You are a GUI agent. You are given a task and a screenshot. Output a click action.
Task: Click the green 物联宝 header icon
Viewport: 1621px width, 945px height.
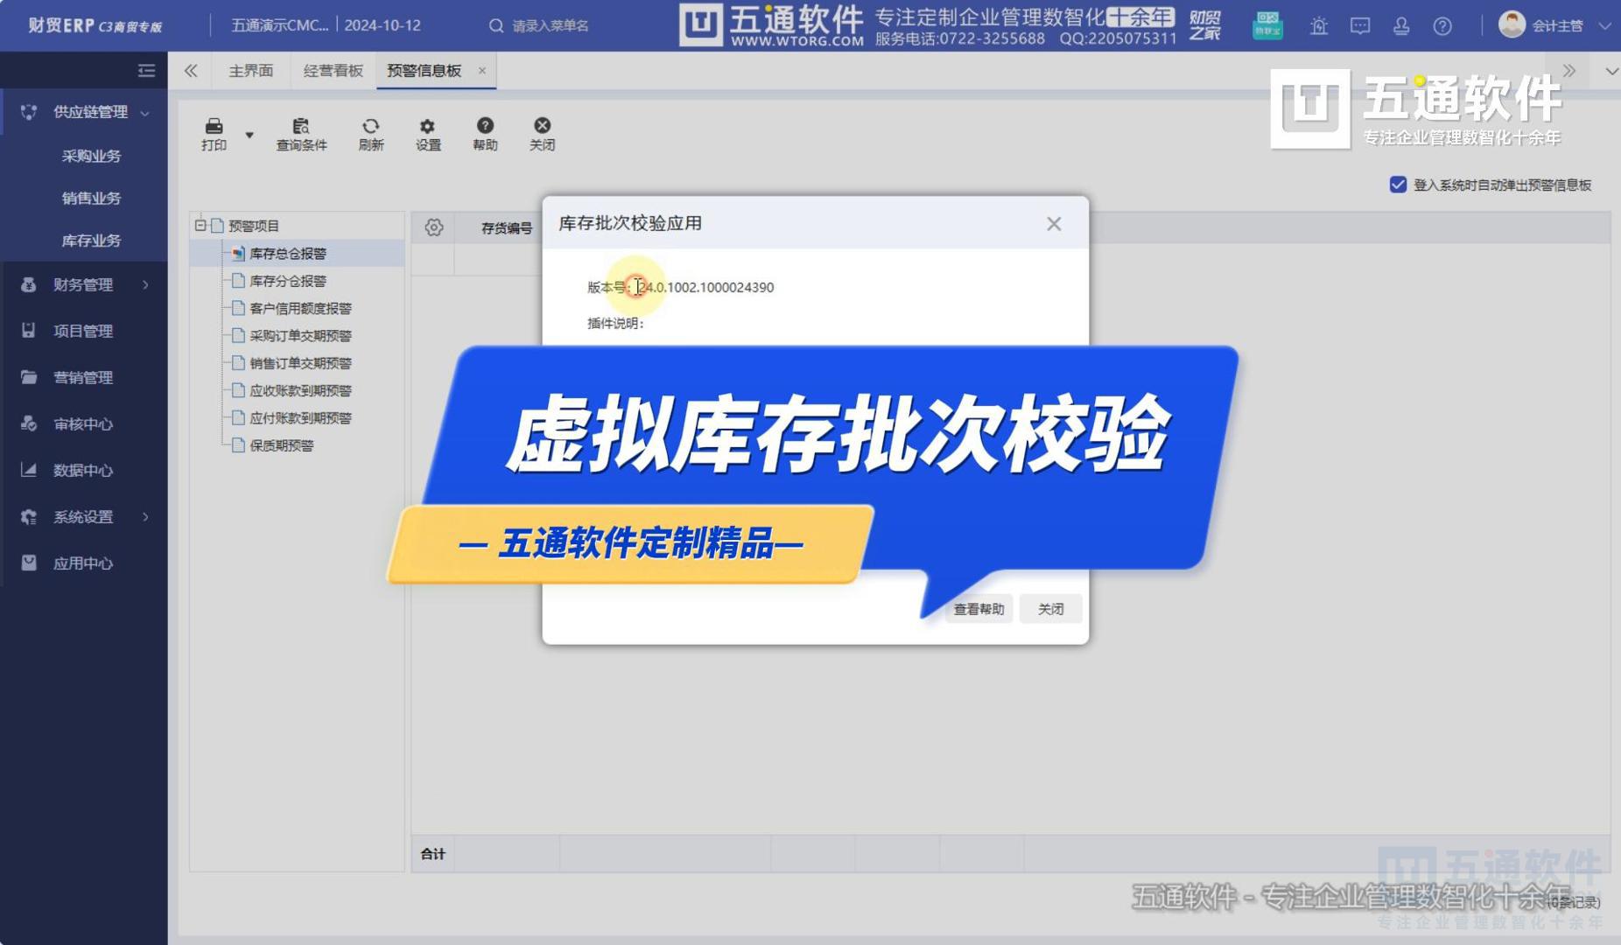1267,25
